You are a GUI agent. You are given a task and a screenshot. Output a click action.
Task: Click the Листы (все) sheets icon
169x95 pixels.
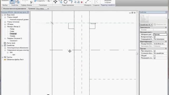click(x=5, y=43)
